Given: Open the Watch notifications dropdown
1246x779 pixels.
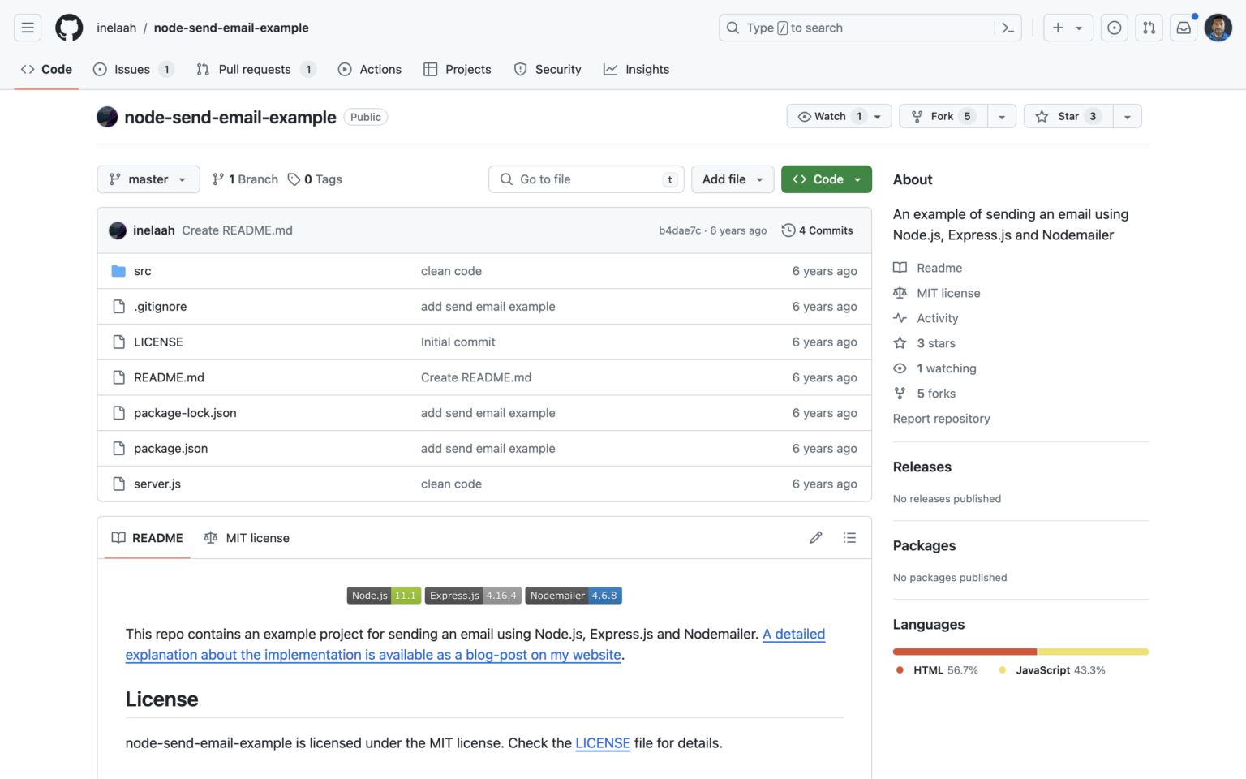Looking at the screenshot, I should [839, 116].
